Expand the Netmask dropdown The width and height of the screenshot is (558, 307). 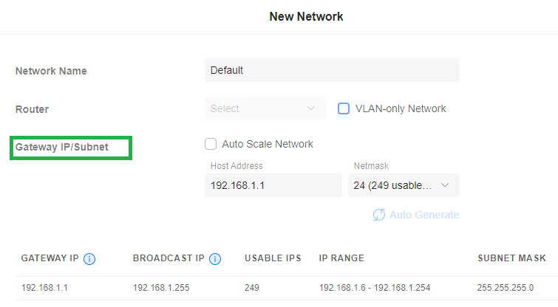click(404, 185)
